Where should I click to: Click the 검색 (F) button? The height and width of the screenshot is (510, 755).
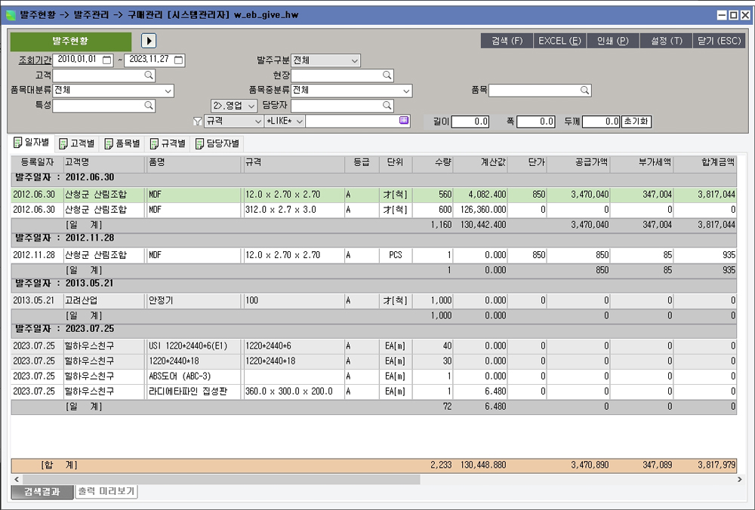(x=507, y=41)
